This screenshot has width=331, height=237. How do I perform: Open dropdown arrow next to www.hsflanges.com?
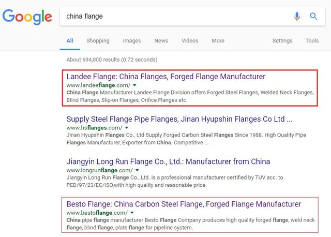click(126, 127)
